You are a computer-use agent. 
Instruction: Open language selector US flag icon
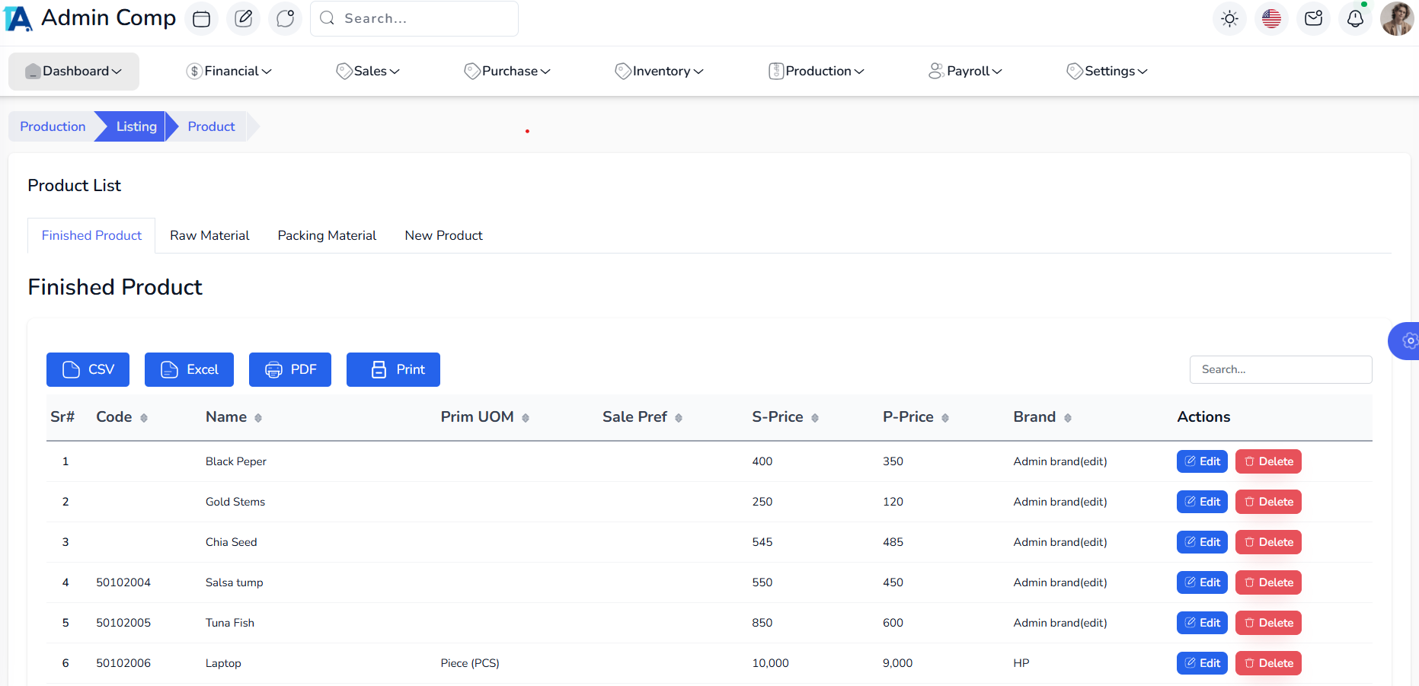[1271, 19]
